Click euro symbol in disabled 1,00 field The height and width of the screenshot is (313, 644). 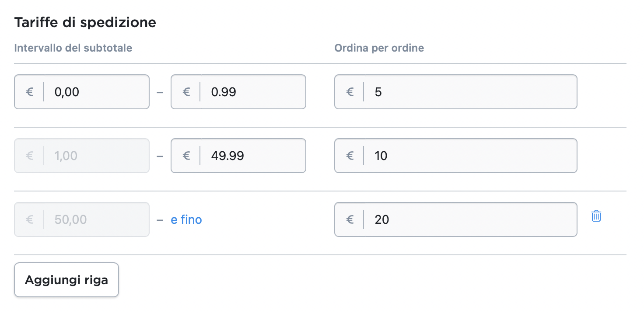(x=30, y=156)
